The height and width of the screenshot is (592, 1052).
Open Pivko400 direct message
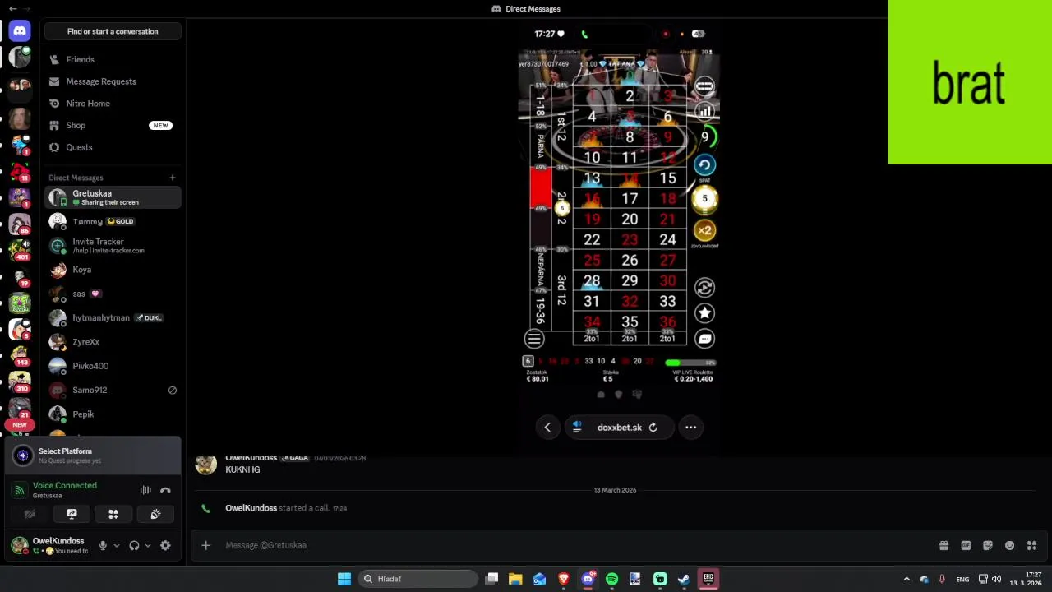tap(113, 366)
